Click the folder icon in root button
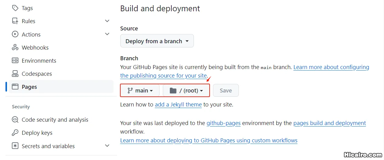Screen dimensions: 384x160 pyautogui.click(x=173, y=90)
